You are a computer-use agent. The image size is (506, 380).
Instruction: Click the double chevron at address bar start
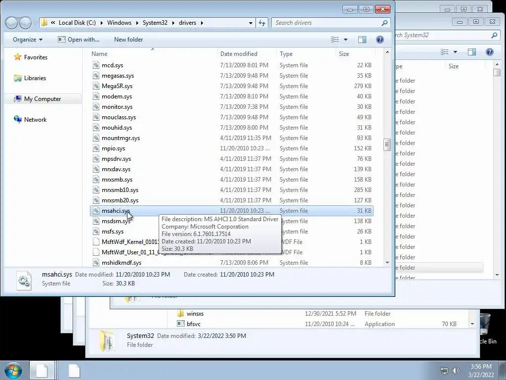tap(53, 23)
